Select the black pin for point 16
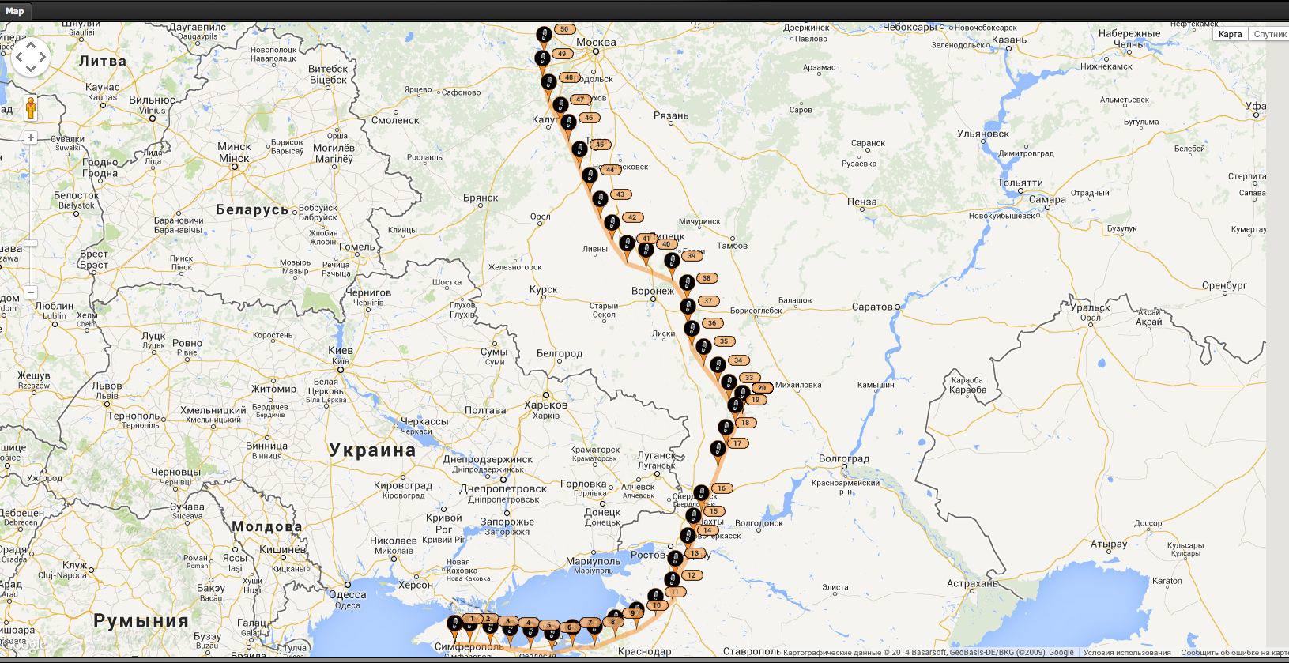 pos(701,493)
